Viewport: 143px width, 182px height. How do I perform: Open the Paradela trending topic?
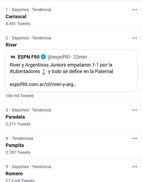coord(15,117)
